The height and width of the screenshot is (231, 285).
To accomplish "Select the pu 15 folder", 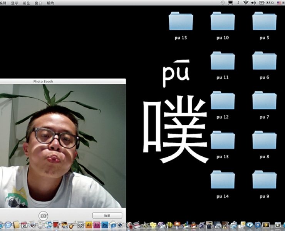I will point(181,22).
